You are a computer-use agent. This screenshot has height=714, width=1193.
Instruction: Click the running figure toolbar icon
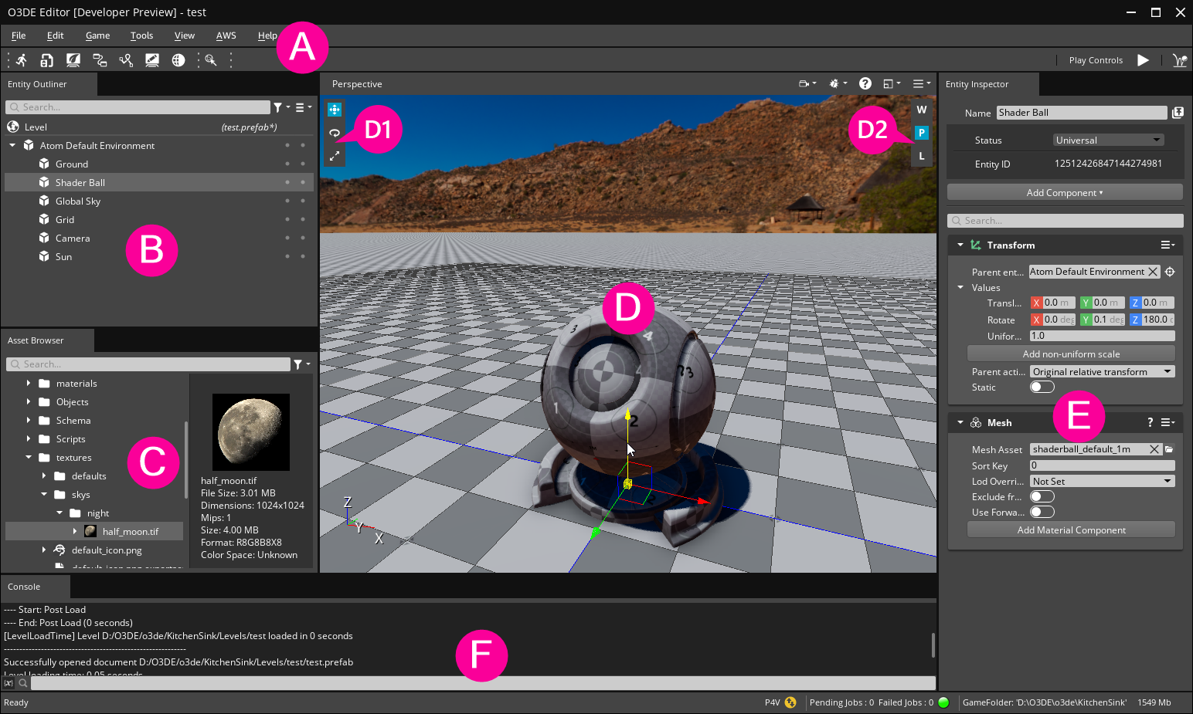click(22, 60)
